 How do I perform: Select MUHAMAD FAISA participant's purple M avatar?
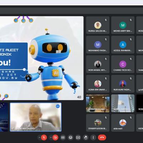pyautogui.click(x=98, y=45)
